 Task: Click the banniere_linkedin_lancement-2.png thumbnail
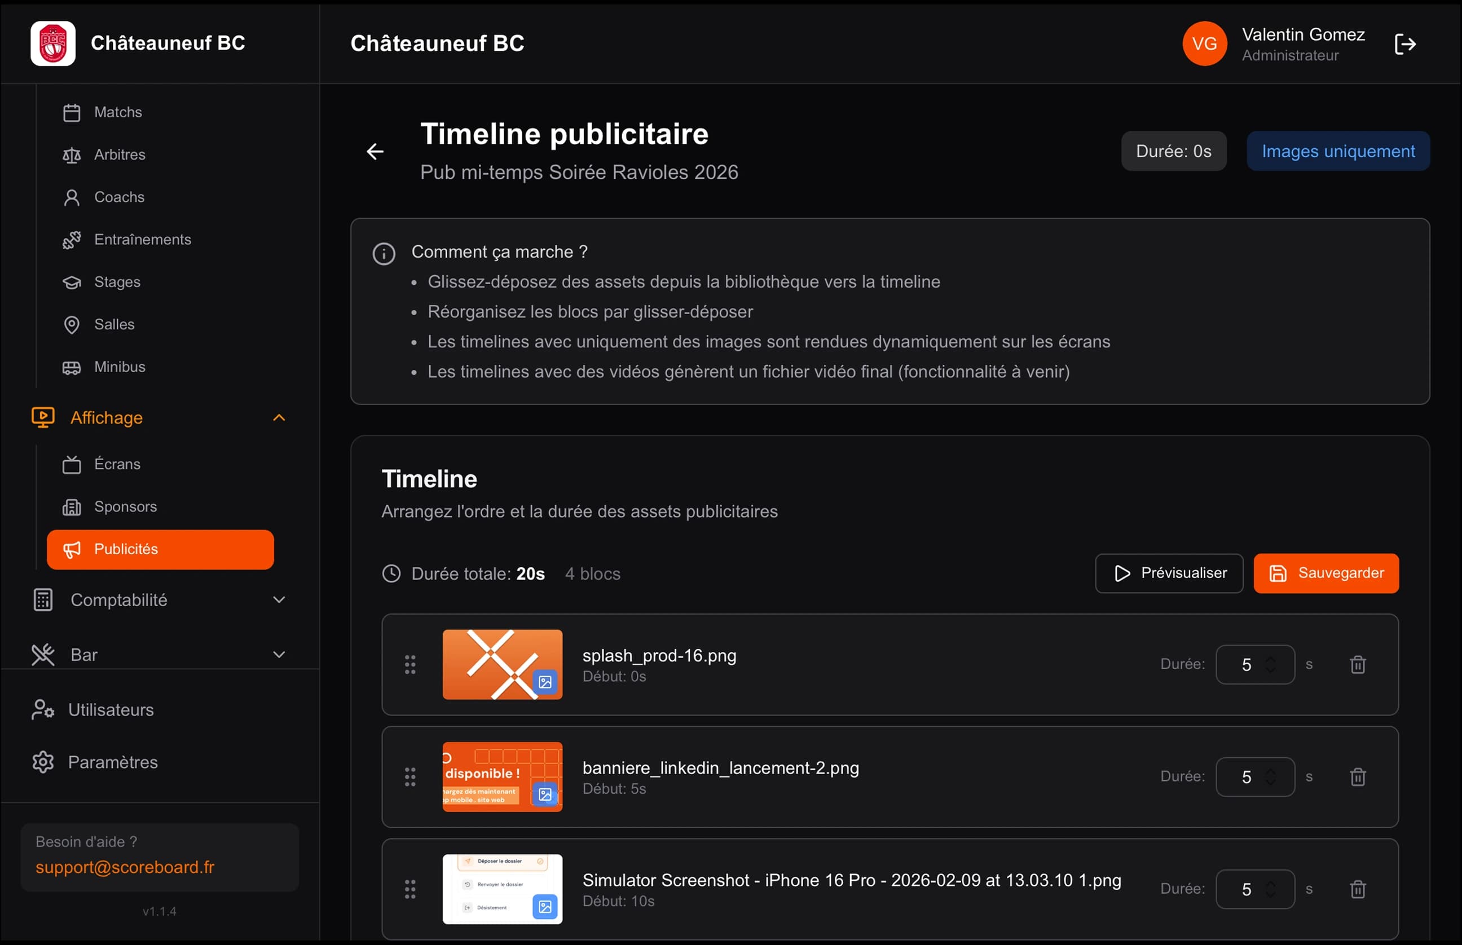tap(502, 777)
